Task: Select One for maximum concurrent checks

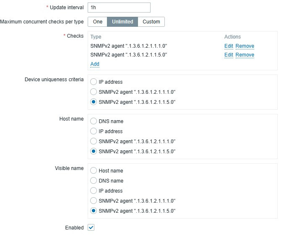Action: click(x=97, y=22)
